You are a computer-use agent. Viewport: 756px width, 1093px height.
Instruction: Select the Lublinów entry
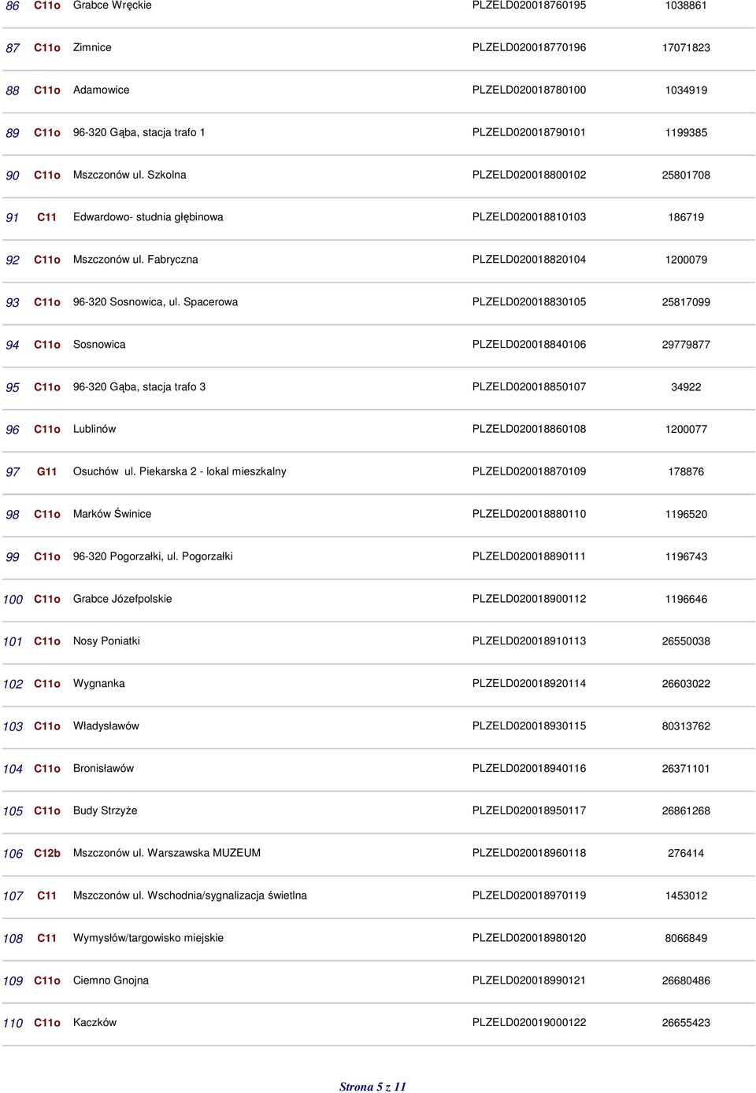tap(94, 429)
